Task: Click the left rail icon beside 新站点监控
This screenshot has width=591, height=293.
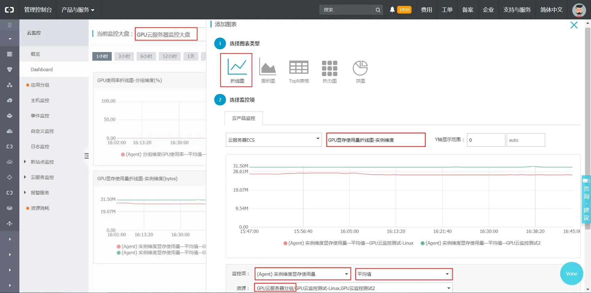Action: coord(10,162)
